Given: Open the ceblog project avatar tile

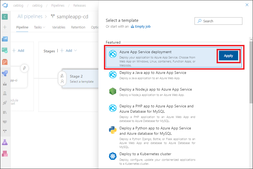Looking at the screenshot, I should [5, 17].
